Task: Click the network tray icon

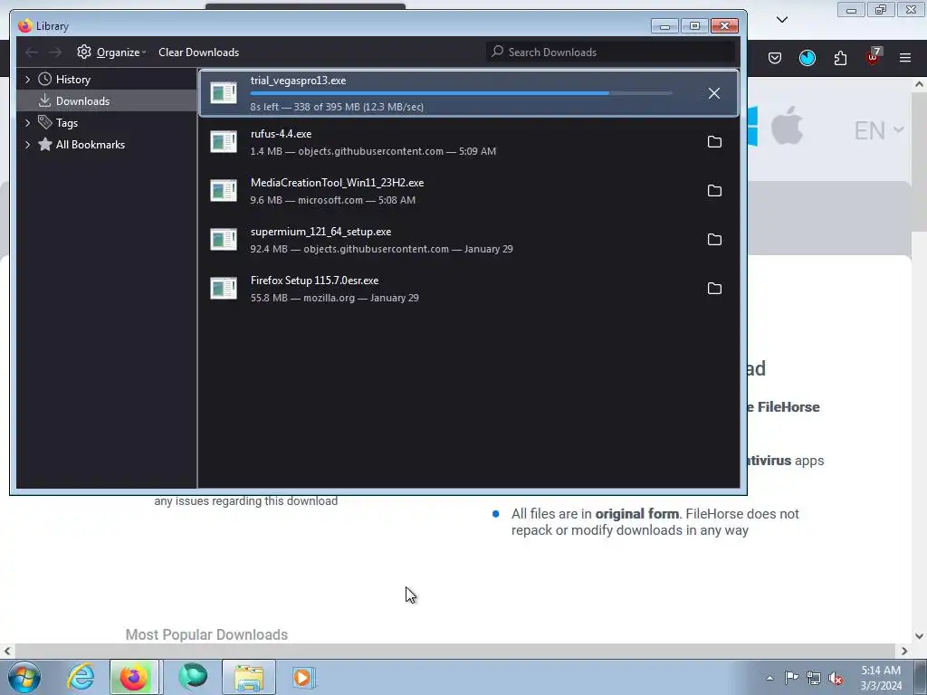Action: (x=814, y=678)
